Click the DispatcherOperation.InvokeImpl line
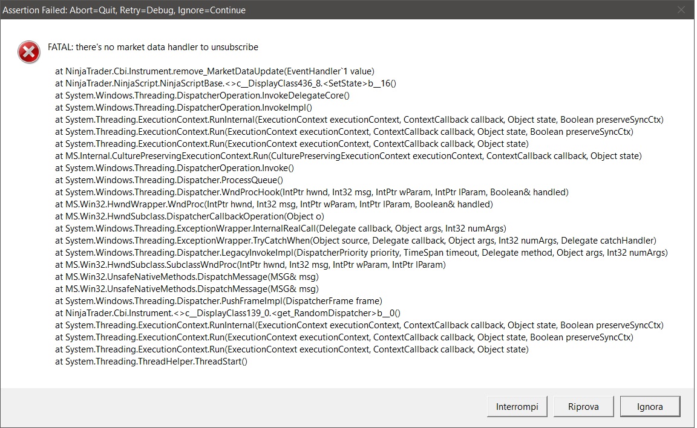 tap(183, 108)
